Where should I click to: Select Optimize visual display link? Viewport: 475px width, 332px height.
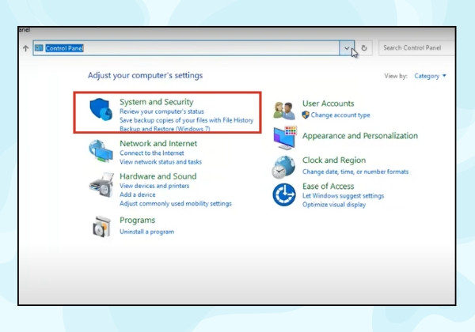334,205
